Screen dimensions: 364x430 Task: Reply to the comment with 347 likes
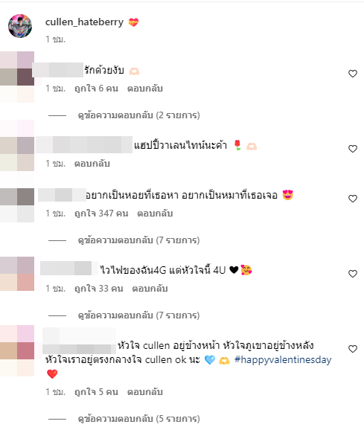(155, 214)
